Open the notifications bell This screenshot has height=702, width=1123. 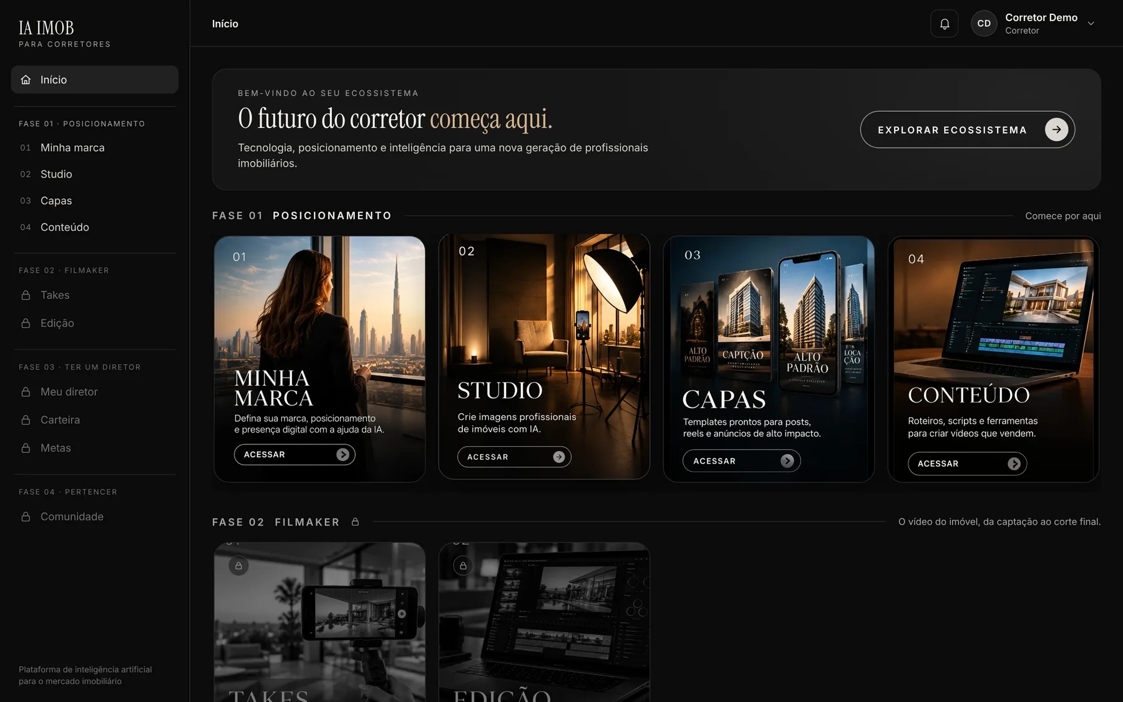coord(944,24)
